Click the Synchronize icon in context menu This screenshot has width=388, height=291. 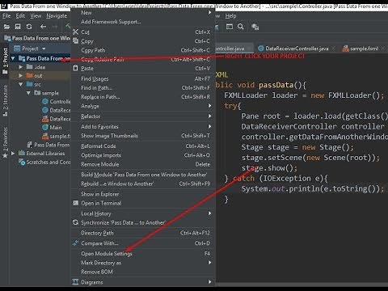point(76,222)
